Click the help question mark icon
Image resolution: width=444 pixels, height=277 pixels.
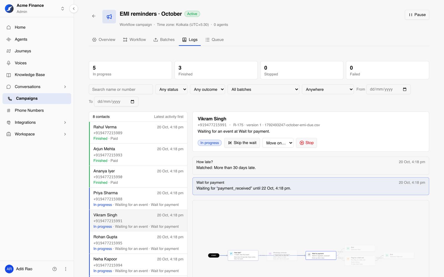pyautogui.click(x=55, y=269)
